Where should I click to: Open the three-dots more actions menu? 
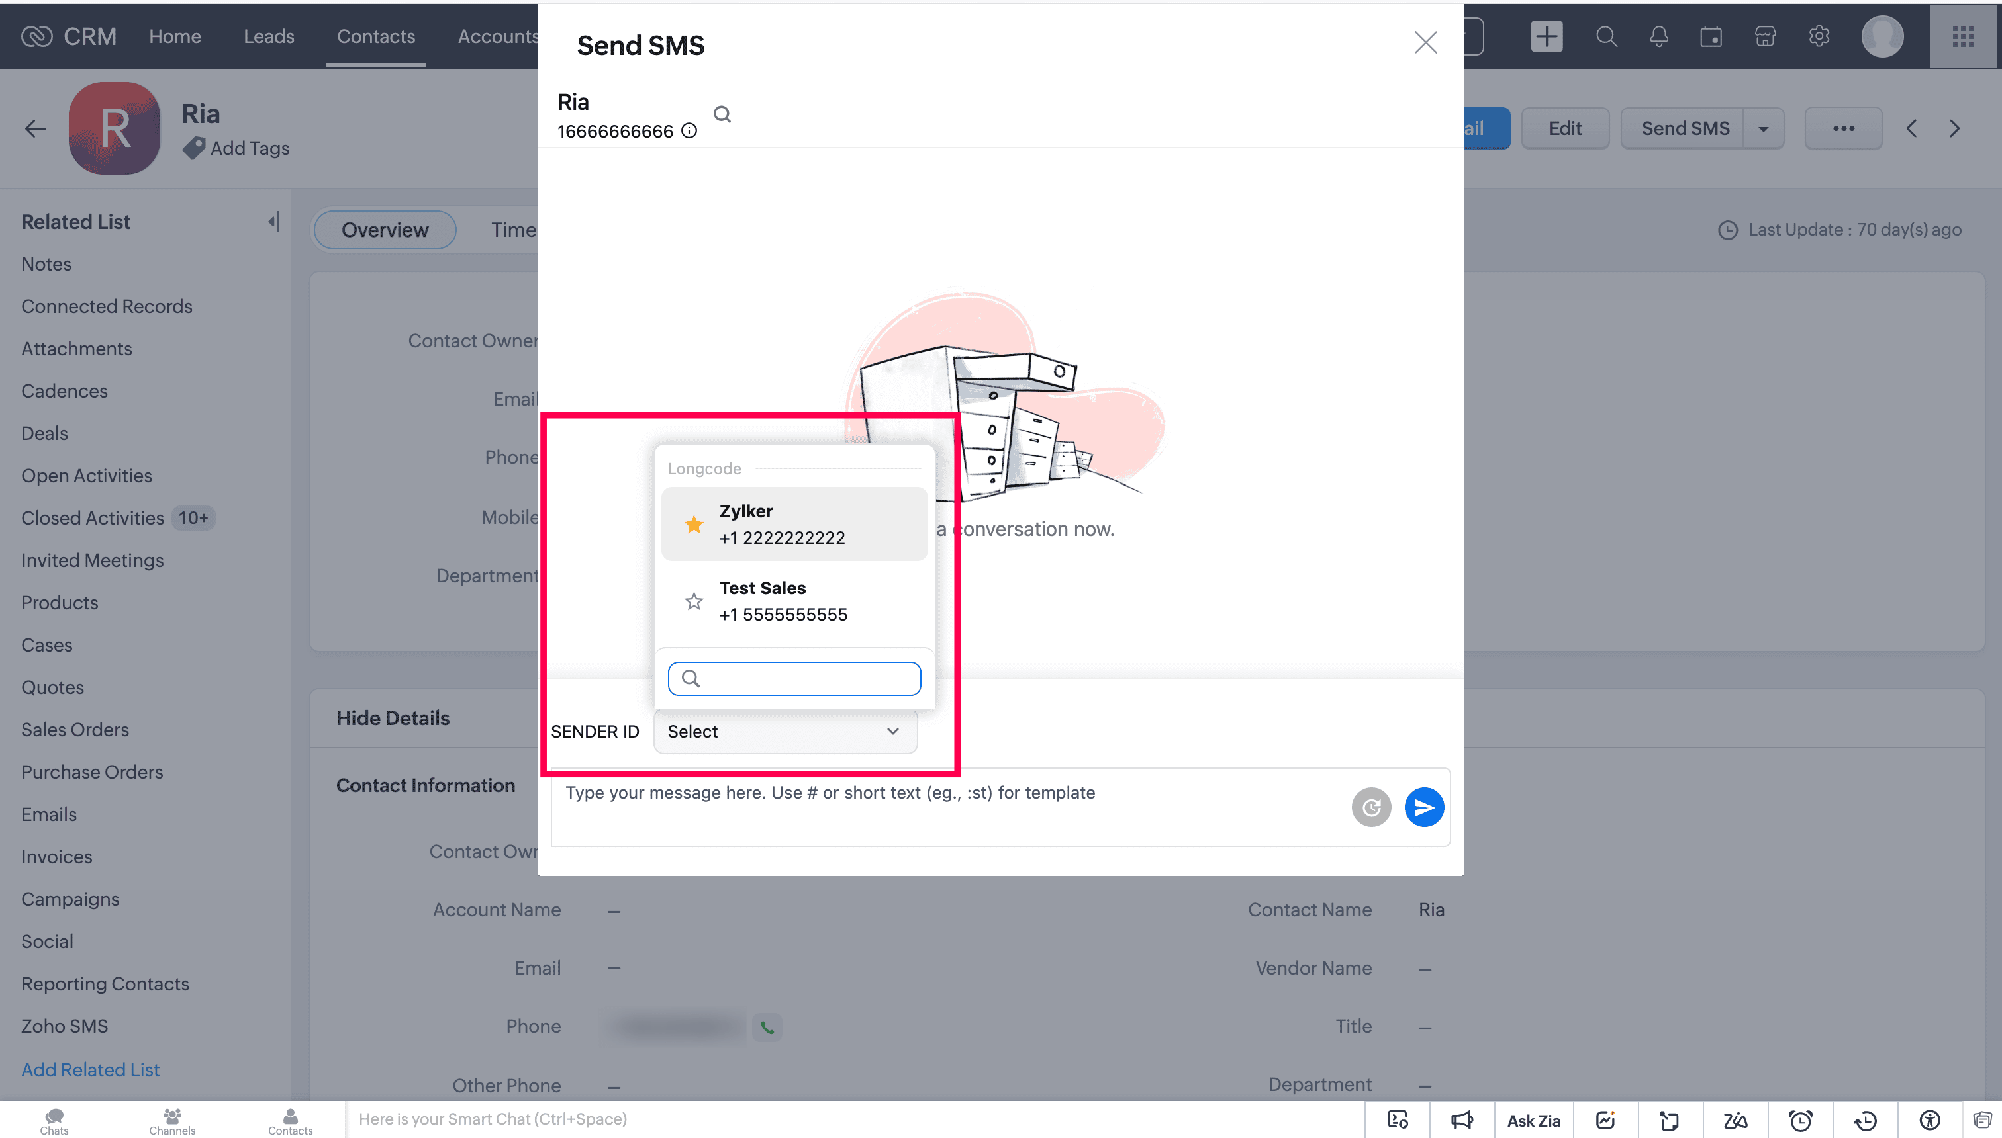click(x=1843, y=129)
